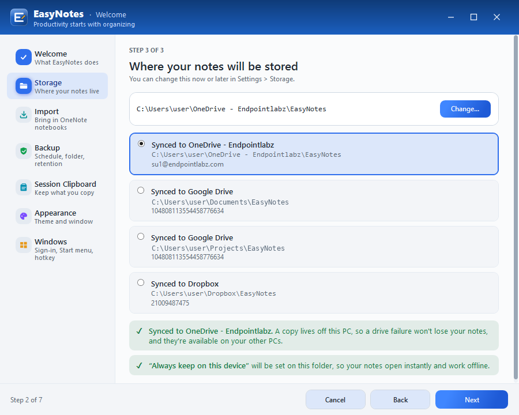Click the checkmark icon in the OneDrive notice
The width and height of the screenshot is (519, 415).
pos(140,331)
